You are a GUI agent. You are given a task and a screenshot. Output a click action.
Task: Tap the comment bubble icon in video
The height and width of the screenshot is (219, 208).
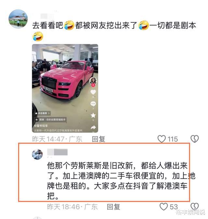(93, 104)
